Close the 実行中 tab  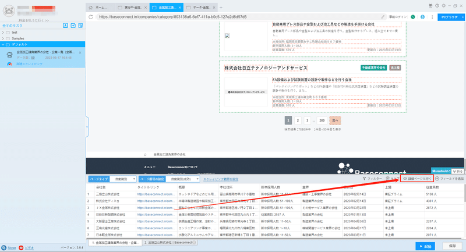click(145, 8)
